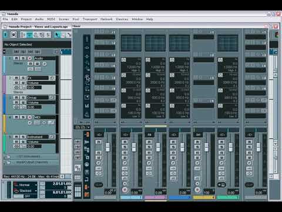Click the EQ curve thumbnail of the audio channel
Image resolution: width=282 pixels, height=212 pixels.
coord(131,43)
